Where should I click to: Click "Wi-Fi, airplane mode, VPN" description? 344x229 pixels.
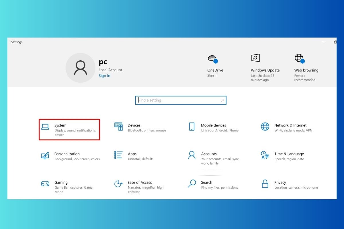point(293,131)
